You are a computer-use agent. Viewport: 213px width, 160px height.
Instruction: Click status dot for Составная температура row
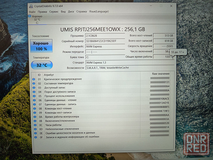(34, 84)
